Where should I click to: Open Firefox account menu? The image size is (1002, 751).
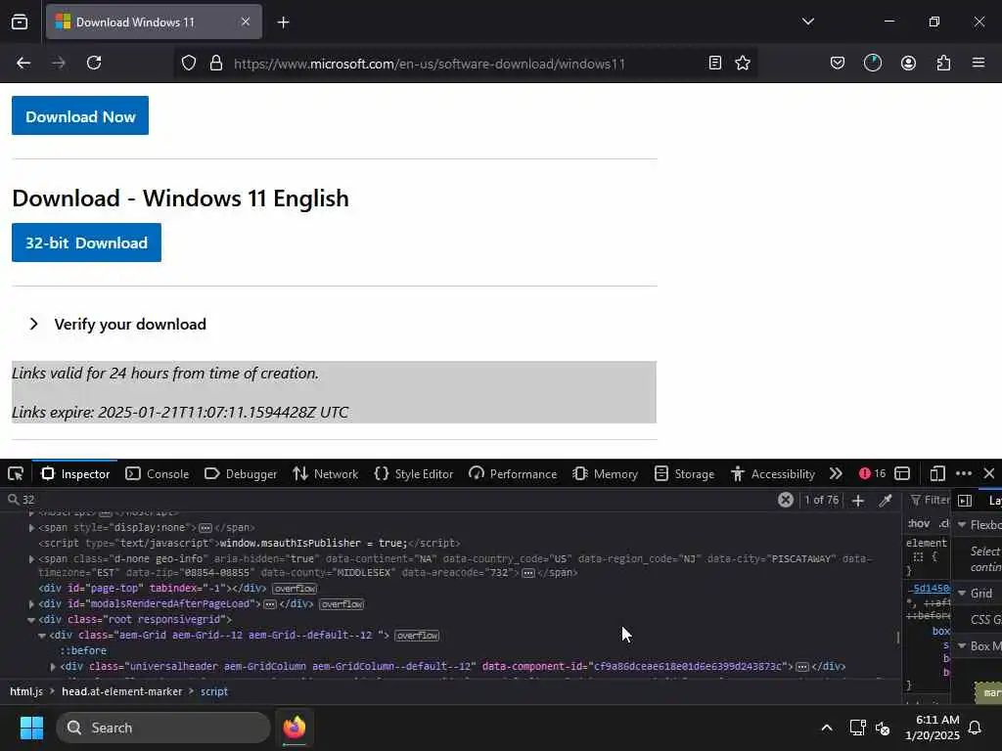tap(908, 63)
